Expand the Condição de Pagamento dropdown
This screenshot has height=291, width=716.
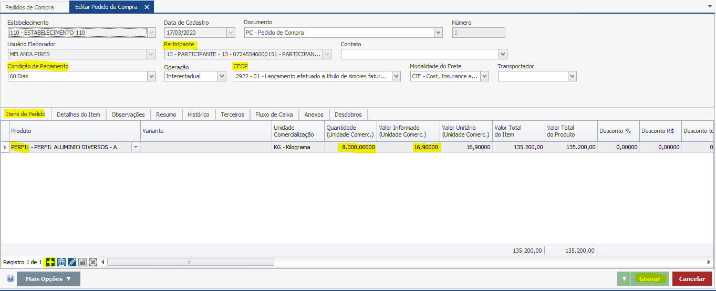point(152,76)
